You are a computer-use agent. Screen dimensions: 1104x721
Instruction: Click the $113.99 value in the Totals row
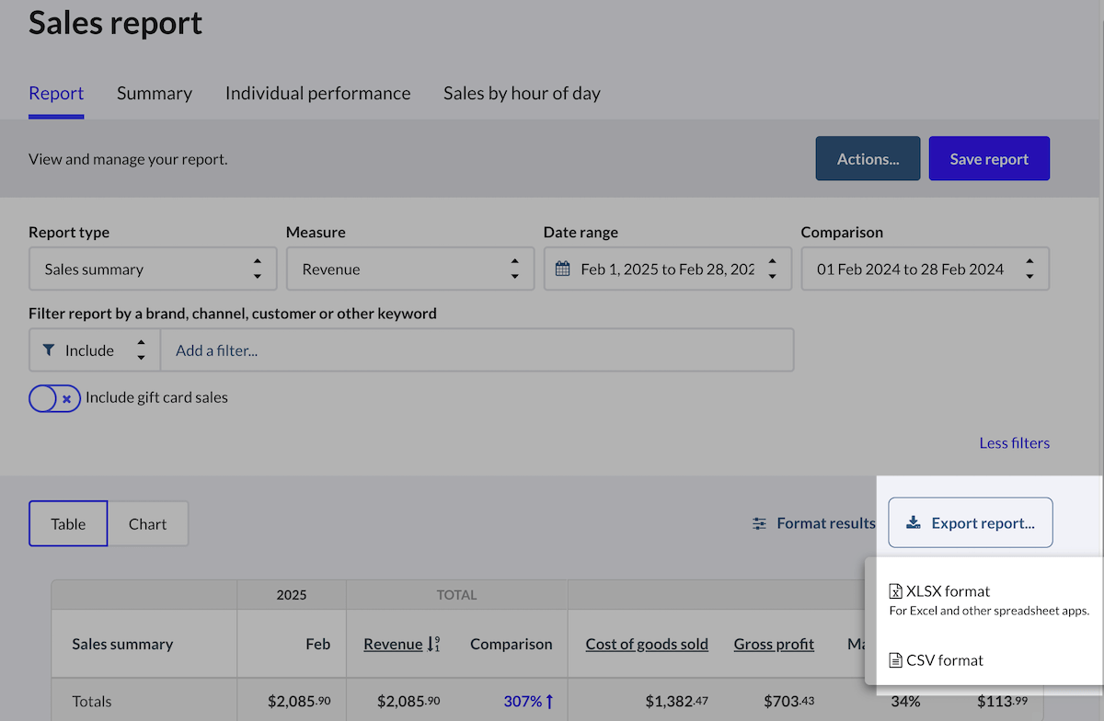click(x=1002, y=702)
